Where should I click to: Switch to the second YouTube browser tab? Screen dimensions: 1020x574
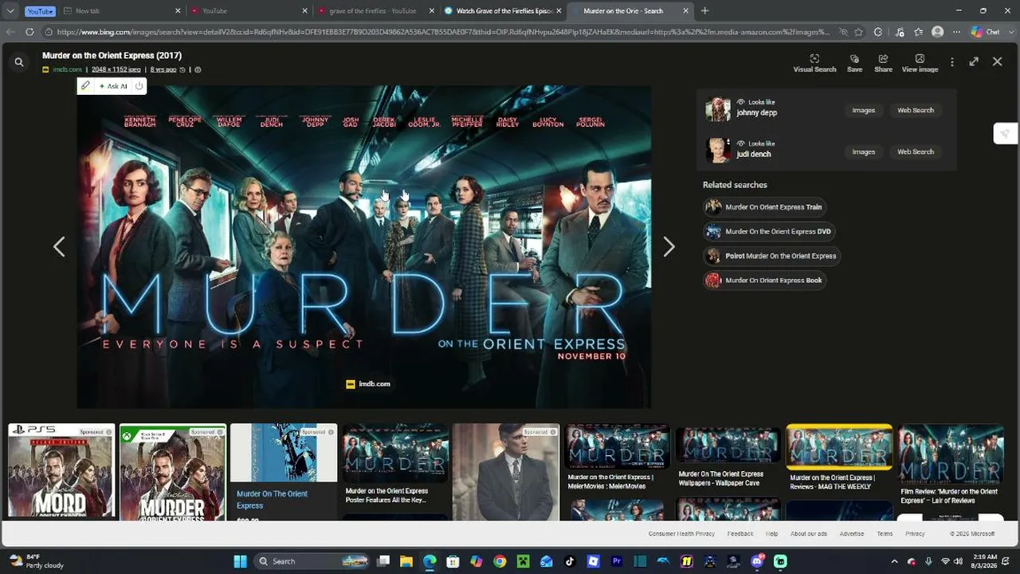(x=249, y=10)
